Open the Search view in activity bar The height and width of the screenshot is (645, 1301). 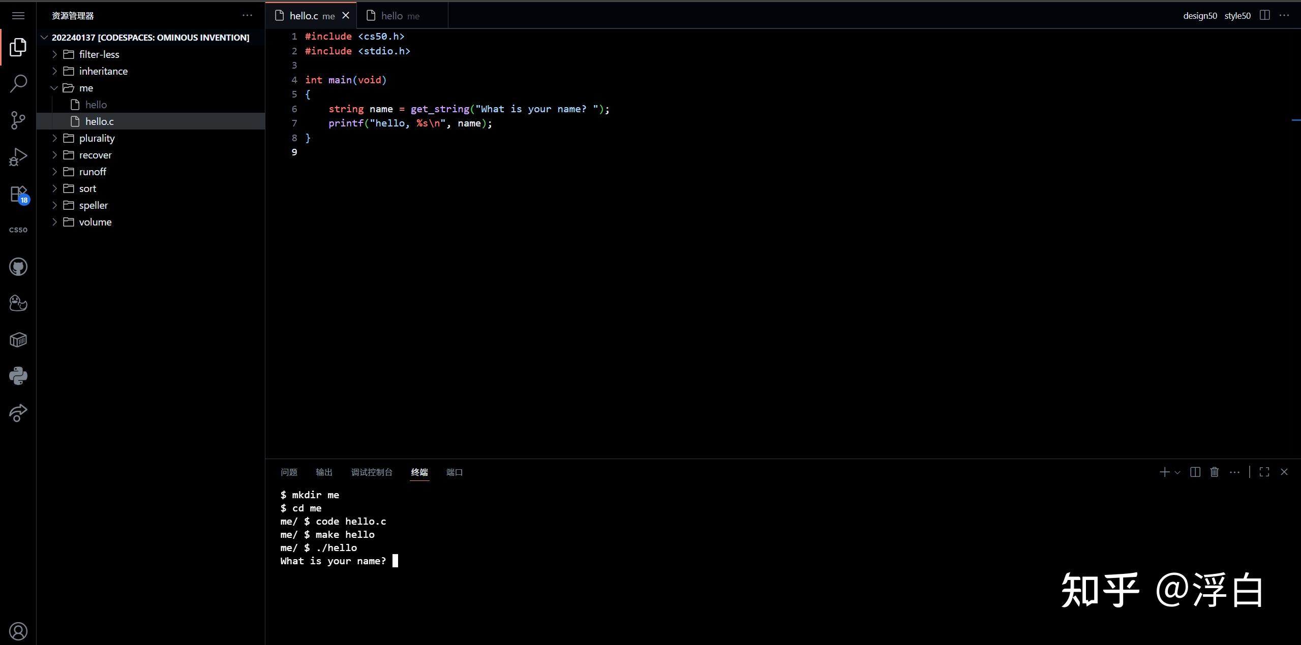pyautogui.click(x=18, y=84)
